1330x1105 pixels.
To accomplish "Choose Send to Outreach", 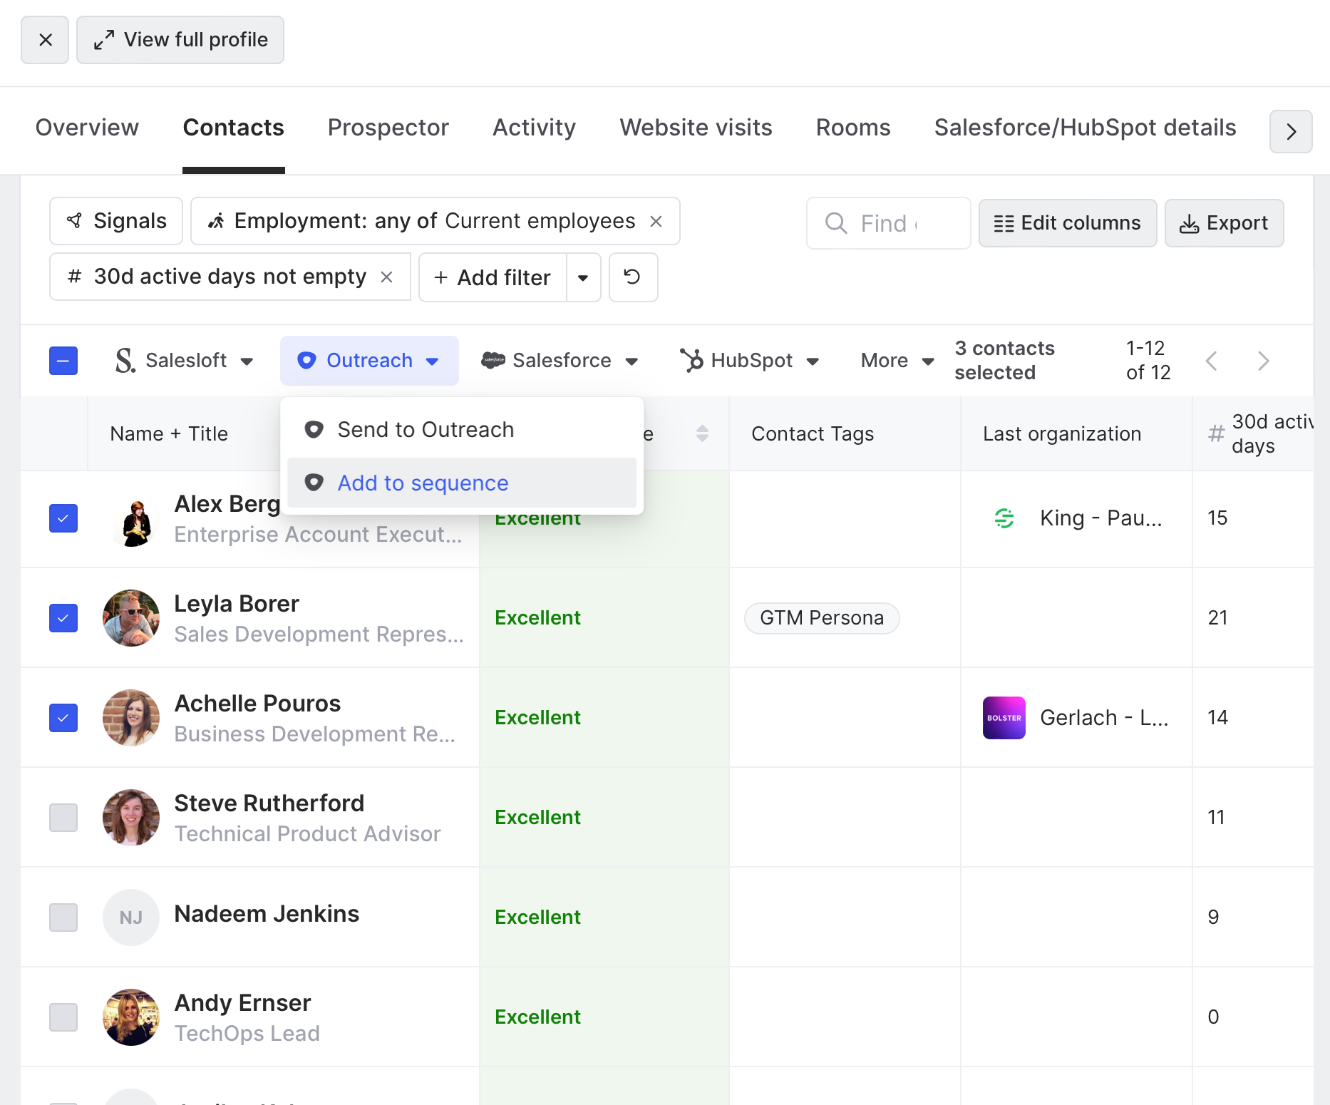I will pyautogui.click(x=462, y=430).
